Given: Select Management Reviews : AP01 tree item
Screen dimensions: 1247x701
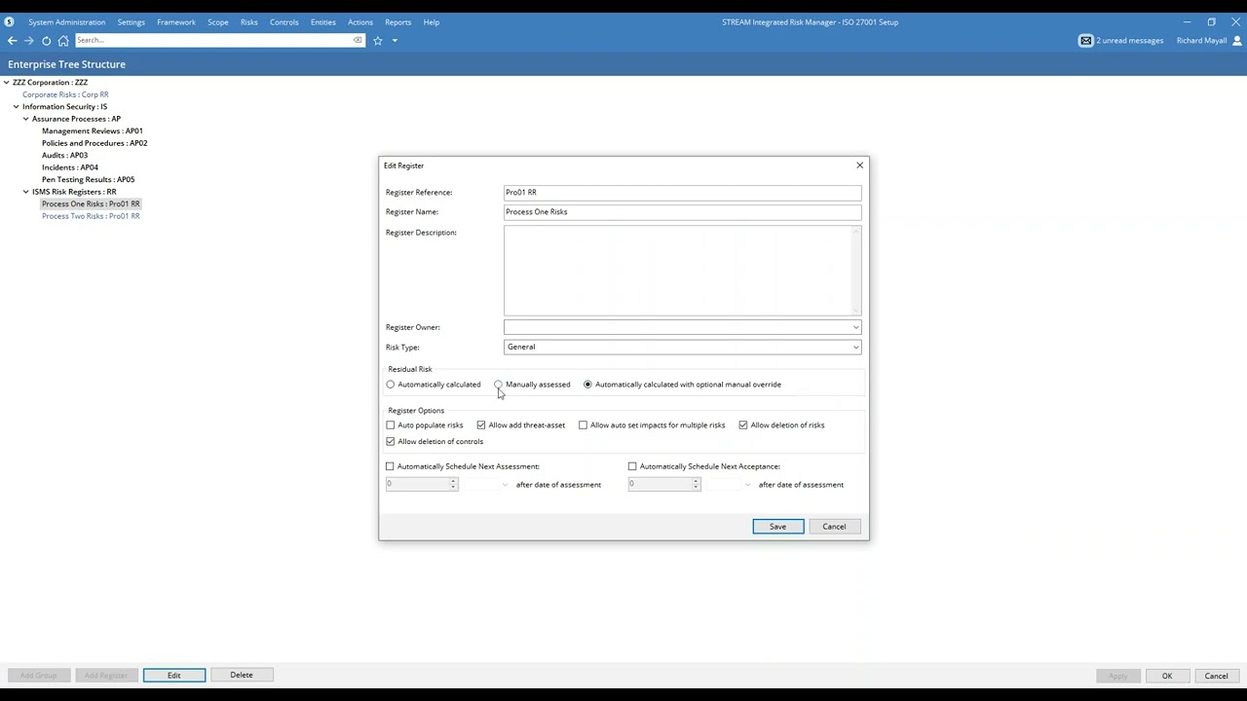Looking at the screenshot, I should pos(93,130).
